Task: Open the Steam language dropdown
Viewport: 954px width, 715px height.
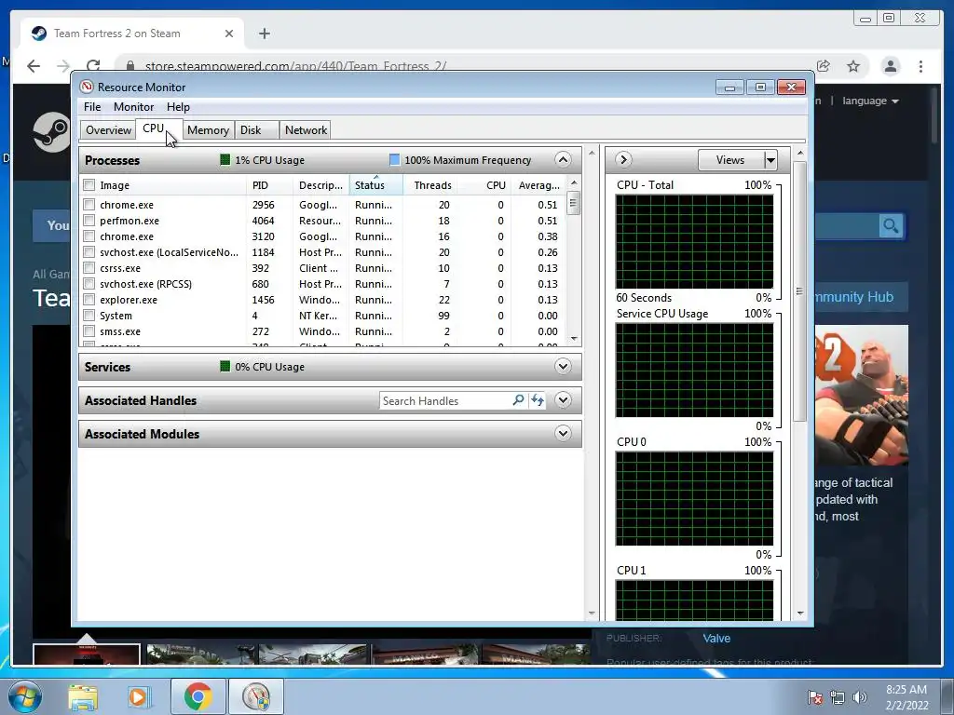Action: [x=870, y=101]
